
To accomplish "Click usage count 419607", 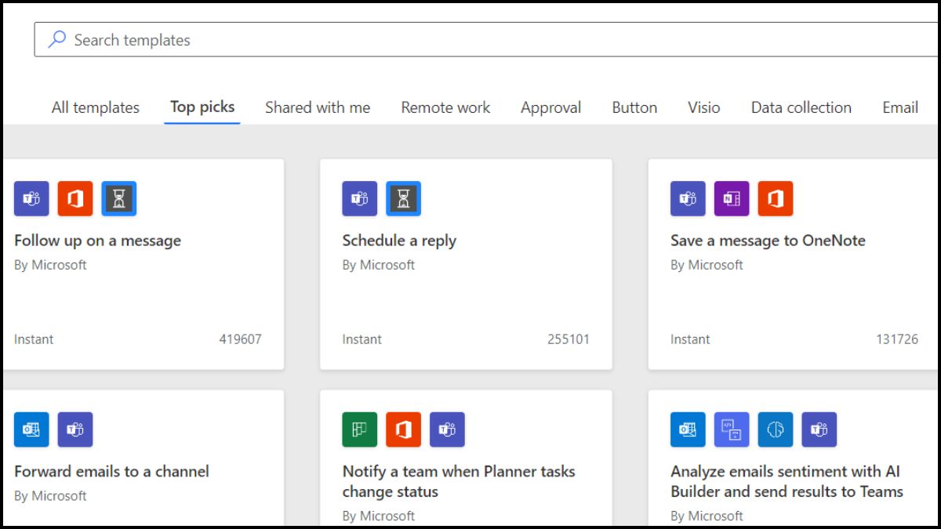I will pos(240,339).
